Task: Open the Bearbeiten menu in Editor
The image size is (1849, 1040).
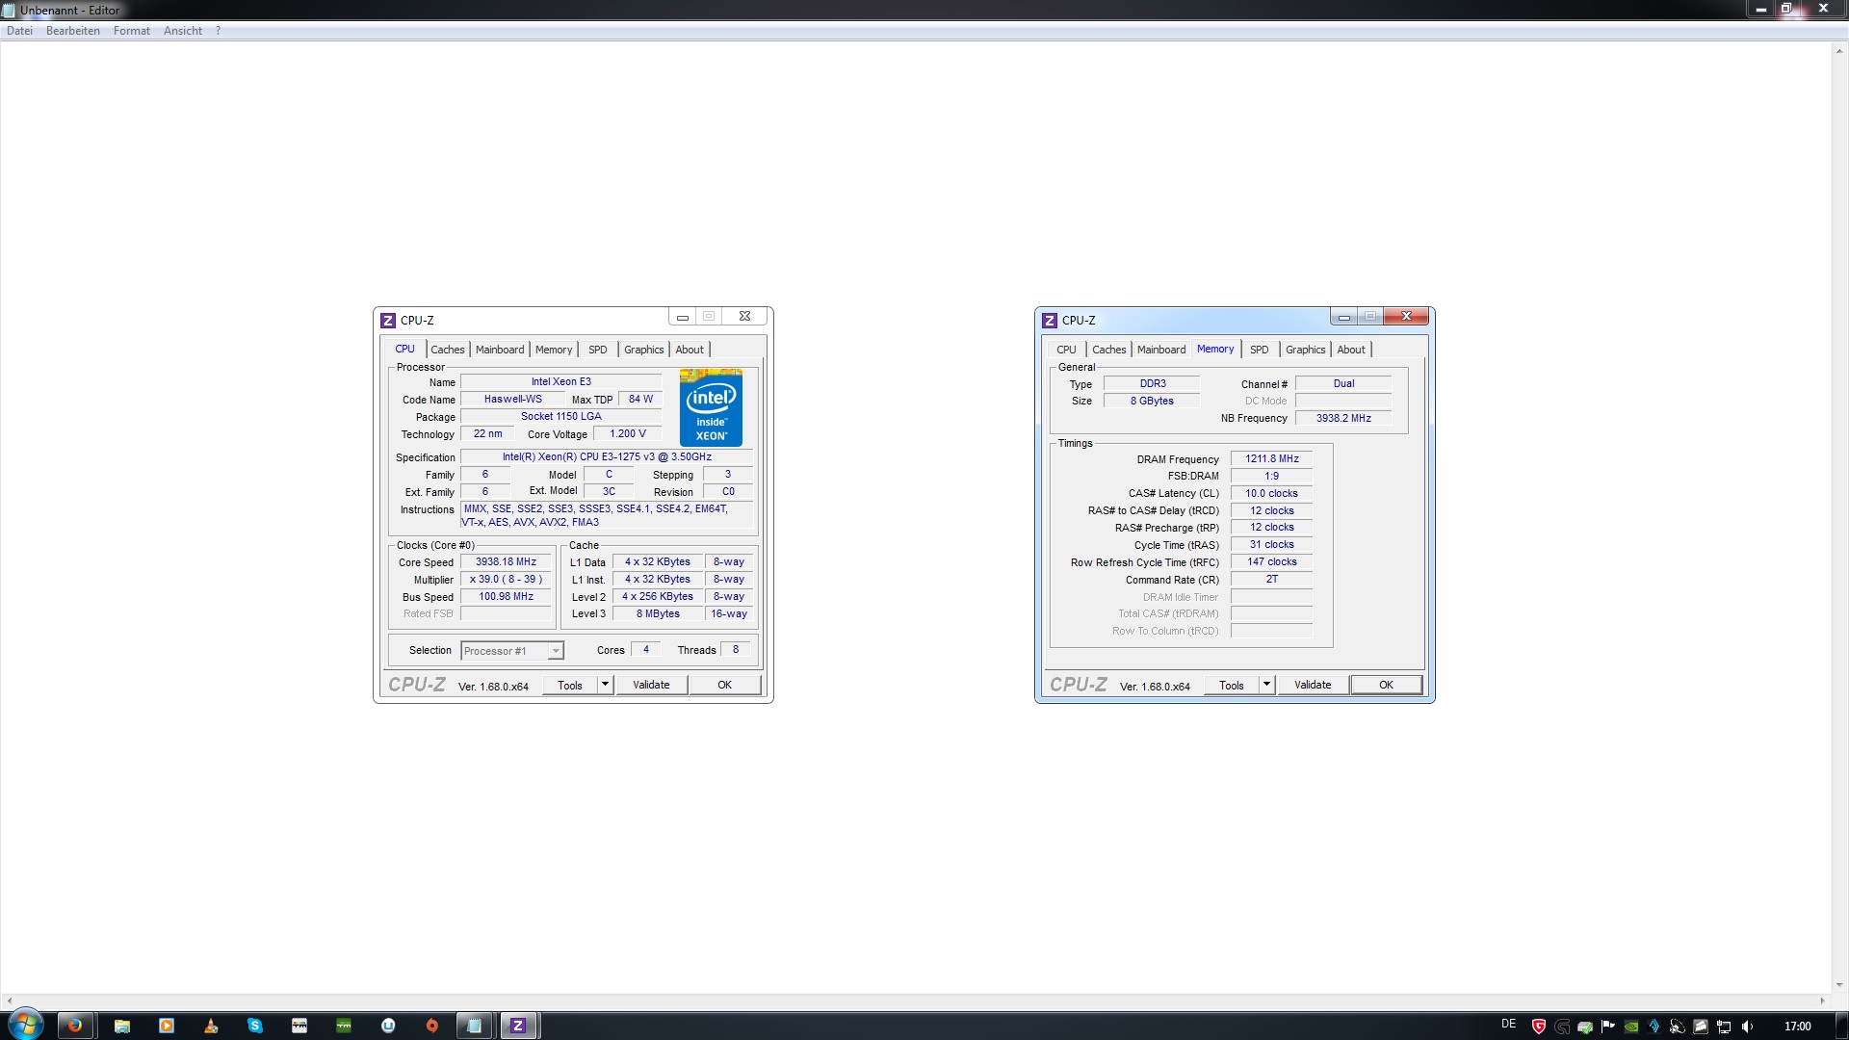Action: (x=73, y=31)
